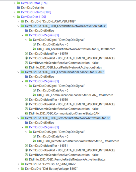Click numeric icon beside DcmDspDidIdentifier - 61581
This screenshot has width=136, height=172.
point(26,145)
